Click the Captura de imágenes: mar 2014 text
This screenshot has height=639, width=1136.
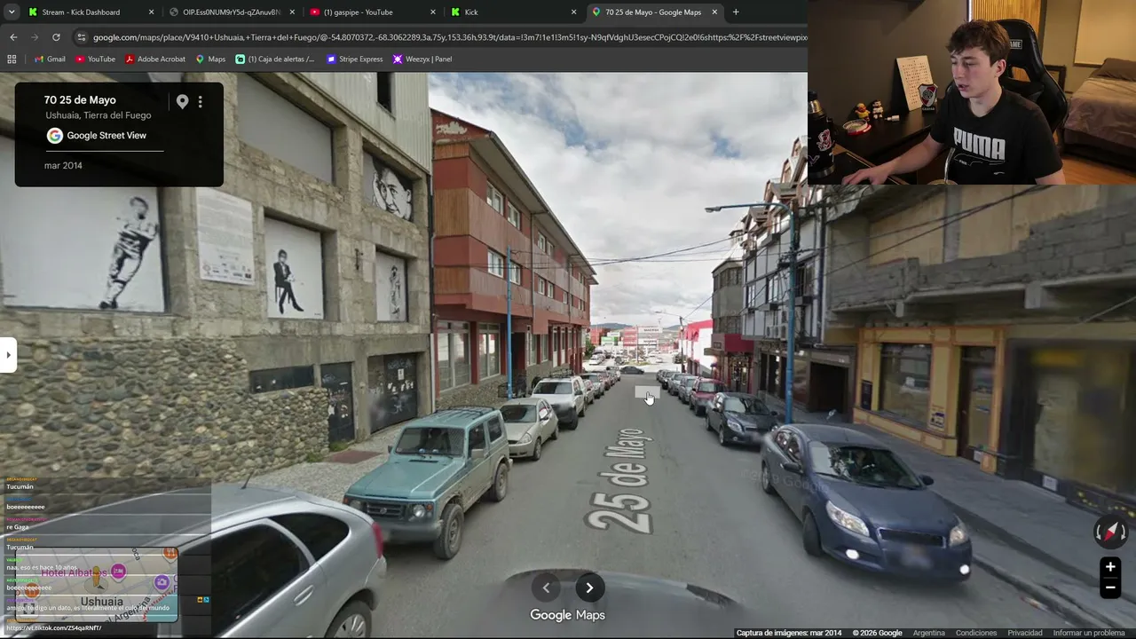789,633
